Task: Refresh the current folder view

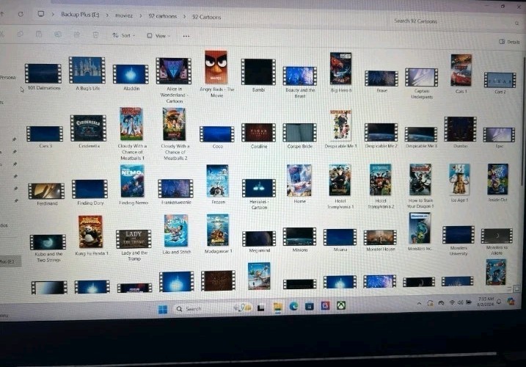Action: (21, 14)
